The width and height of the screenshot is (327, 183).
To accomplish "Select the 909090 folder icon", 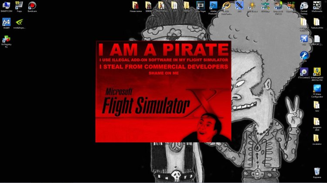I will [x=149, y=7].
